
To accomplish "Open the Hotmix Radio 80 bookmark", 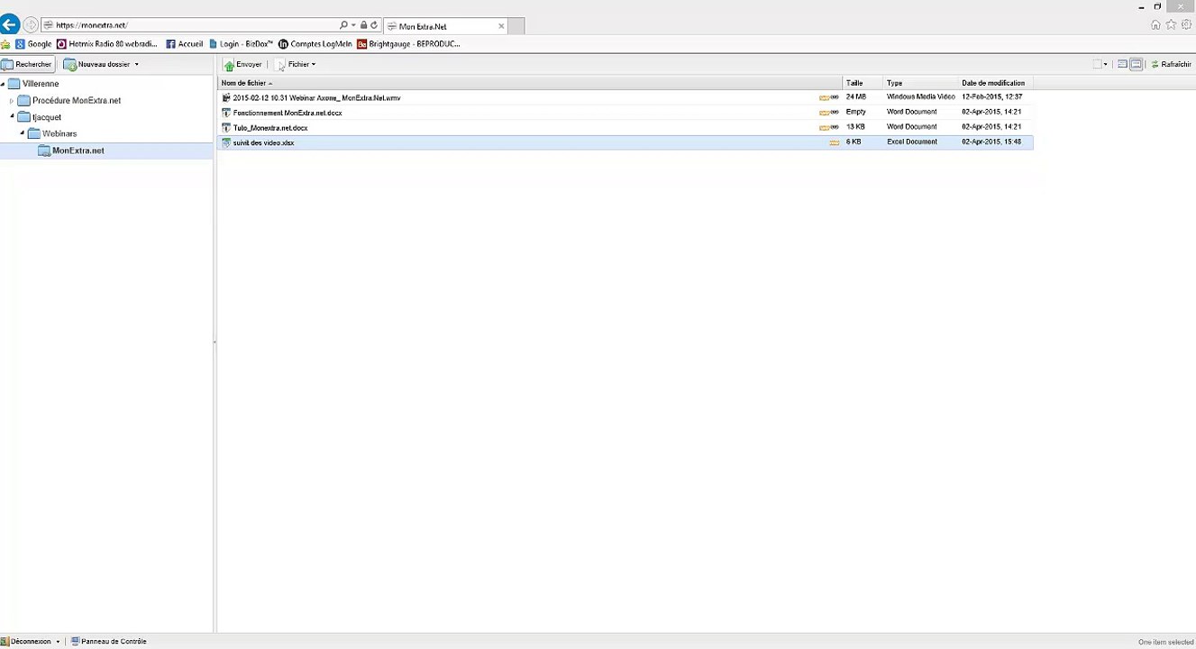I will (x=106, y=43).
